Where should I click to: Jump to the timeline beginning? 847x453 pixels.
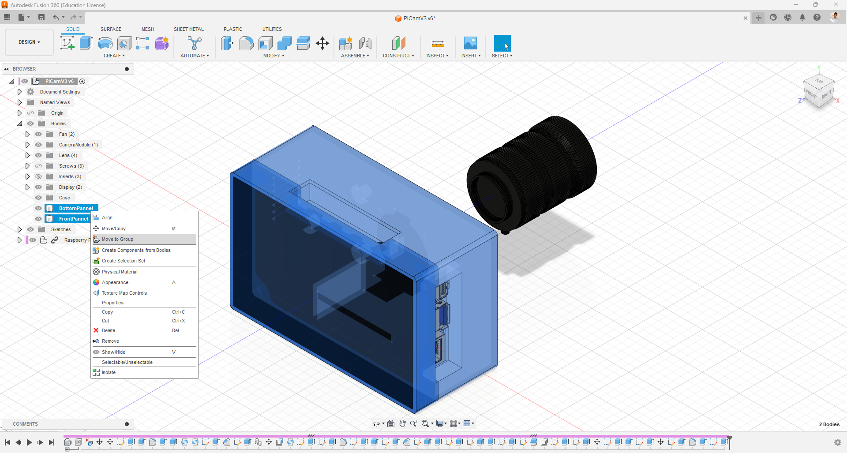(7, 442)
